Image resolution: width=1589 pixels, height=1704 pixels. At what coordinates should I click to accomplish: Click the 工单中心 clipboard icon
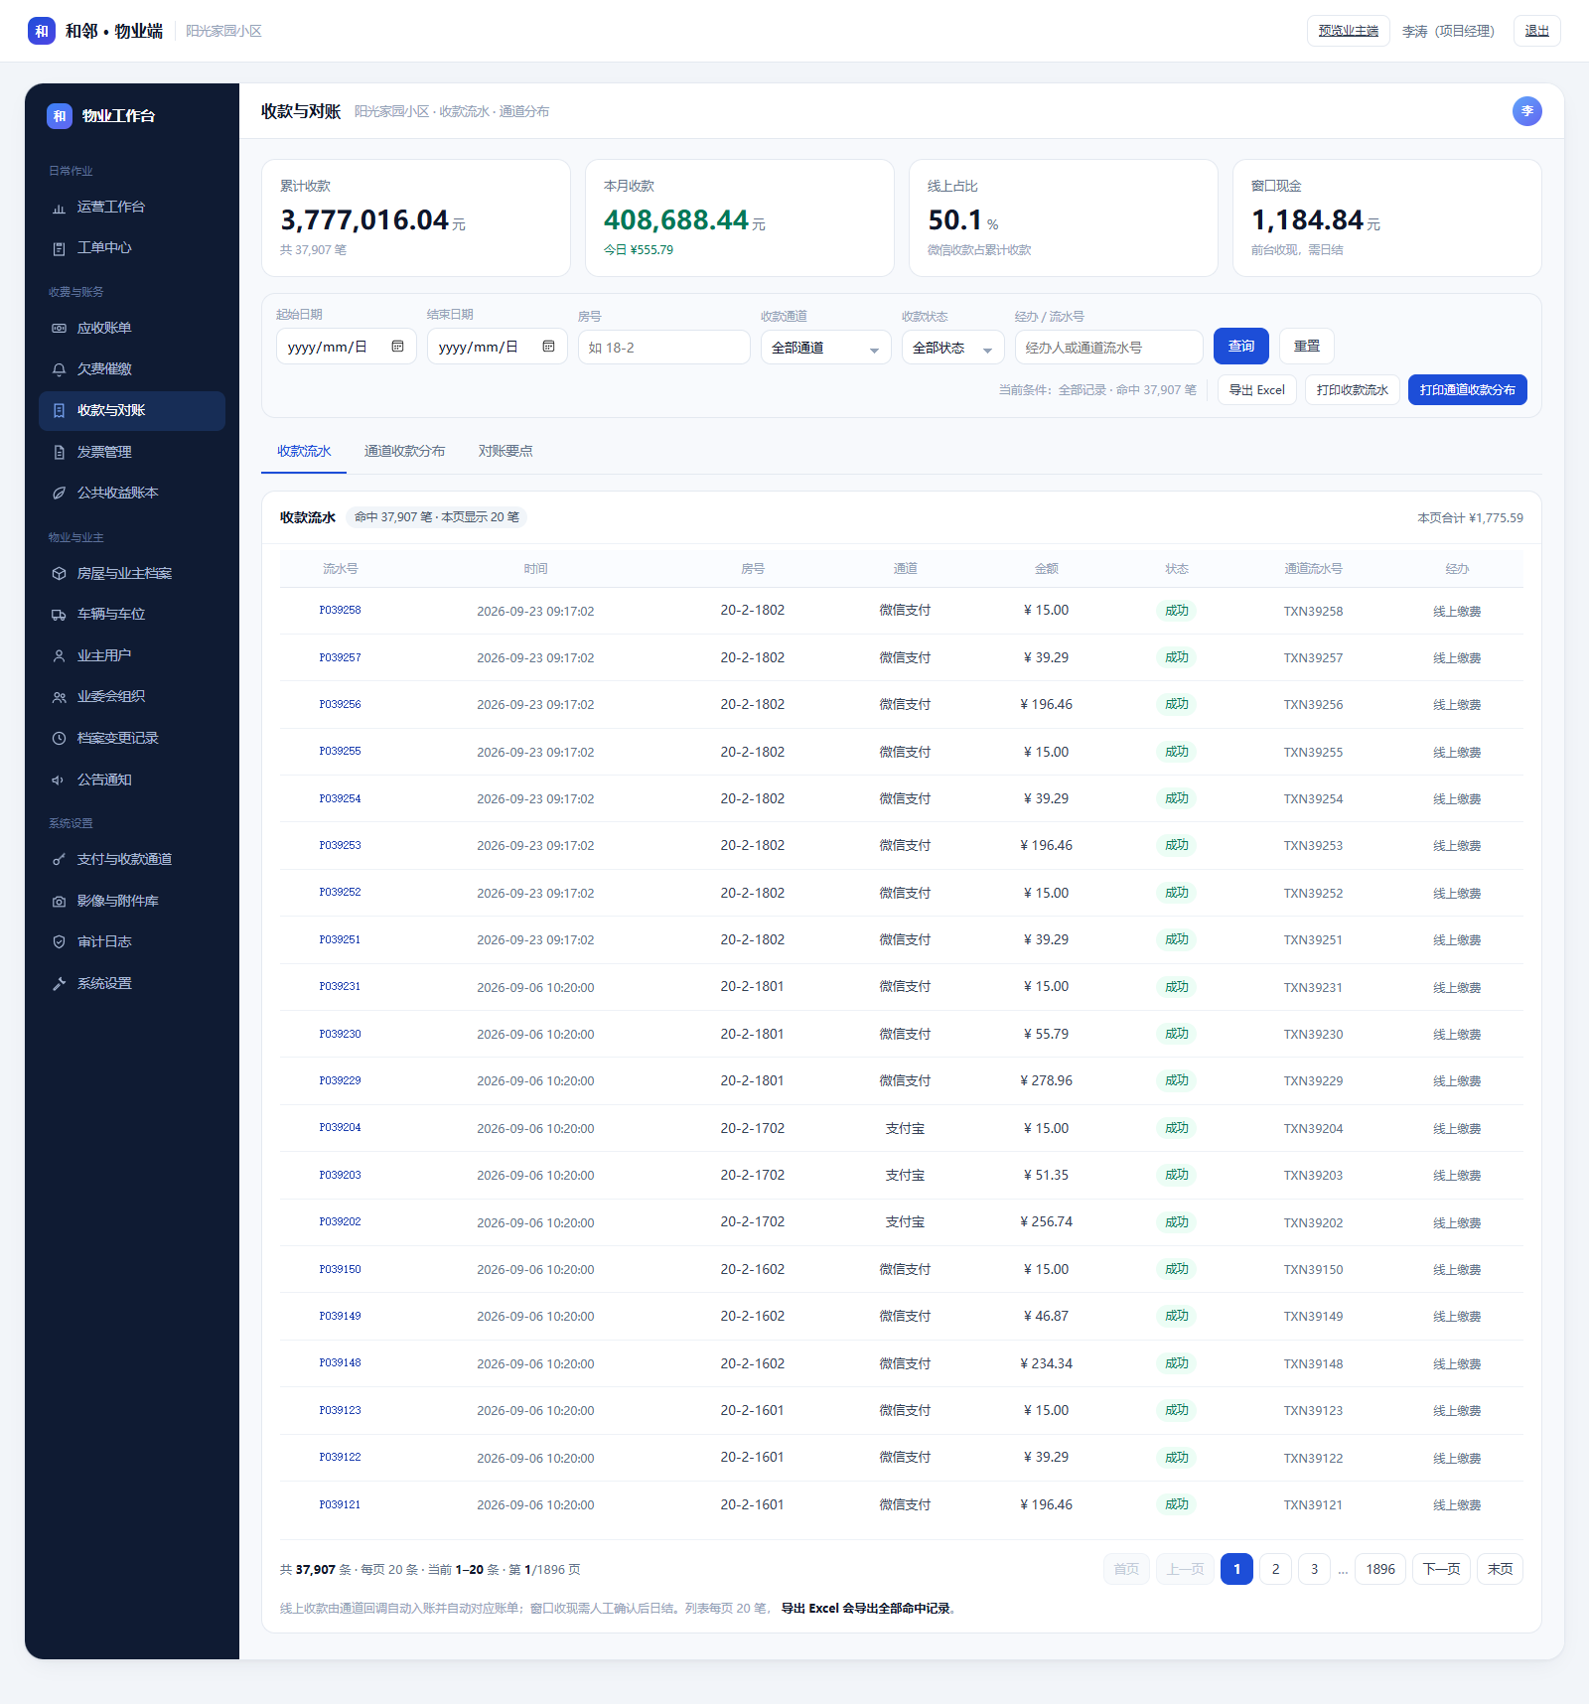[59, 248]
